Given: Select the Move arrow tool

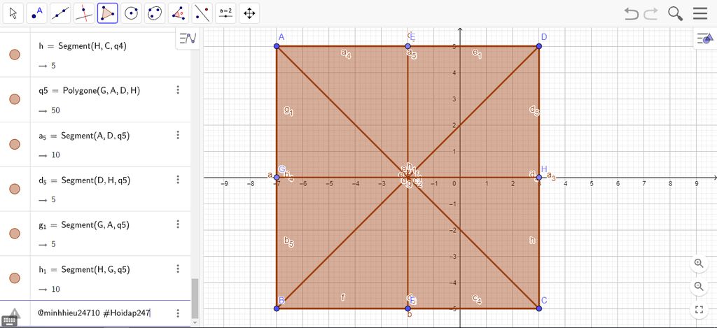Looking at the screenshot, I should pyautogui.click(x=13, y=13).
